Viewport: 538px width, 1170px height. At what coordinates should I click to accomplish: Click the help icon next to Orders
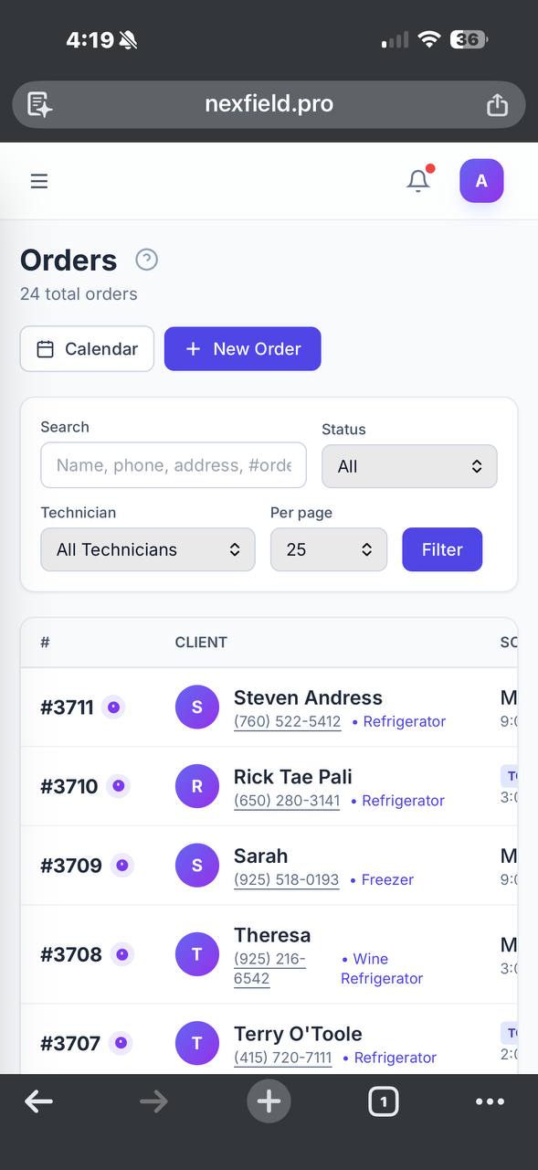coord(146,261)
